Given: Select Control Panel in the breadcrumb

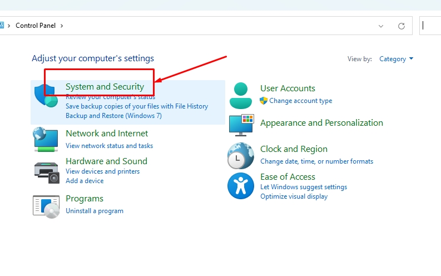Looking at the screenshot, I should pyautogui.click(x=36, y=26).
